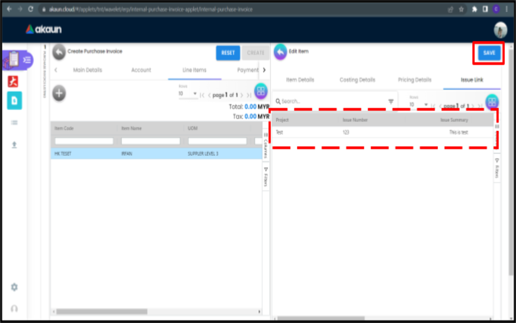Viewport: 516px width, 323px height.
Task: Open rows per page dropdown in Line Items
Action: coord(188,94)
